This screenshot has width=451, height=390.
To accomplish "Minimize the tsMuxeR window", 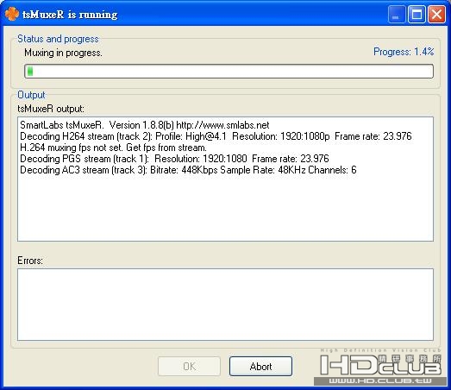I will coord(397,14).
